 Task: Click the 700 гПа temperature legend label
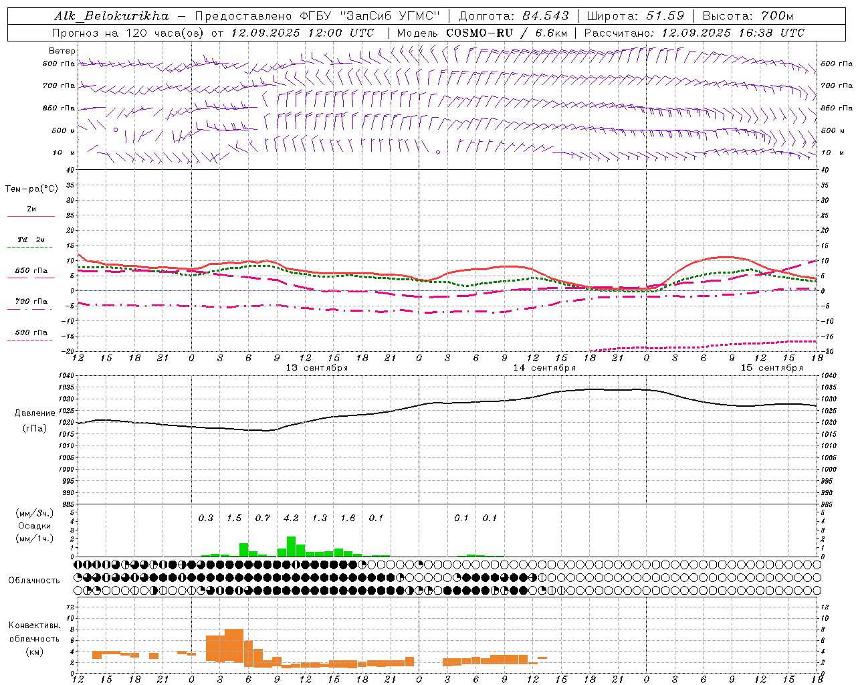click(31, 301)
